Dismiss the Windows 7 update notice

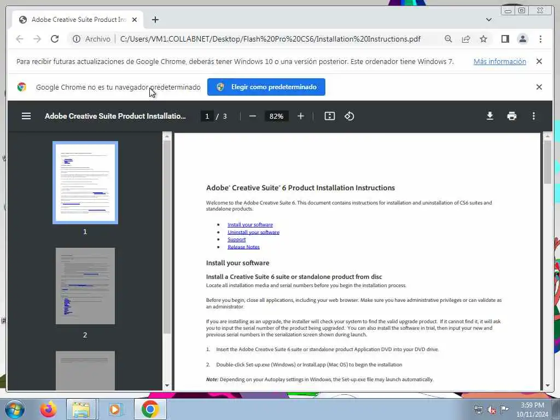[x=539, y=61]
